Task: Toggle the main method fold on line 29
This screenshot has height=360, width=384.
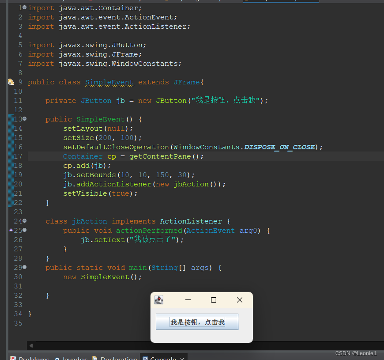Action: point(24,267)
